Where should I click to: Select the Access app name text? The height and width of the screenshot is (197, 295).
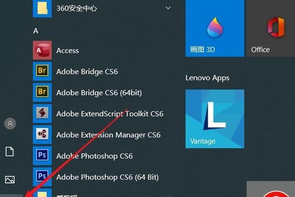(x=68, y=51)
